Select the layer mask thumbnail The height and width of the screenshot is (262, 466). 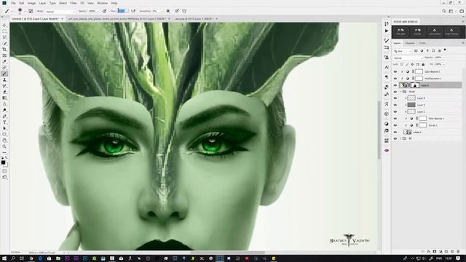415,85
